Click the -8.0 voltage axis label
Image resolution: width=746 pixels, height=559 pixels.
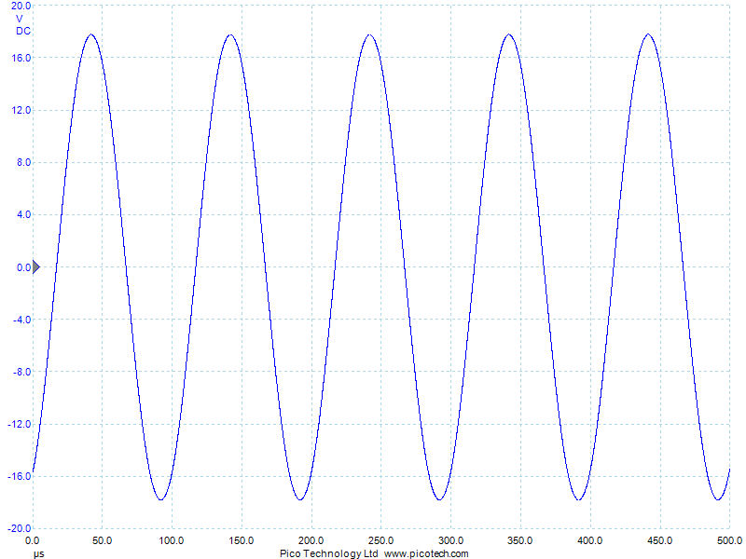click(21, 372)
